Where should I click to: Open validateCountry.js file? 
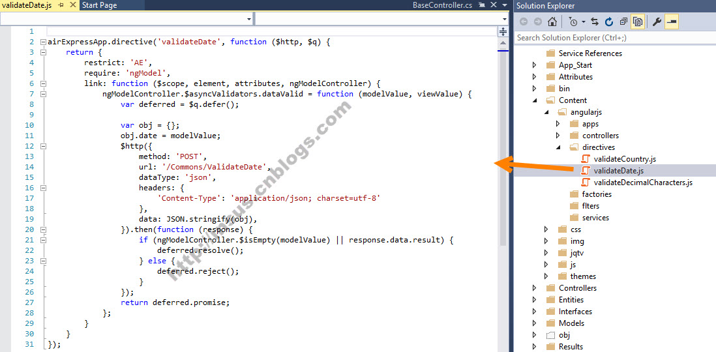(625, 159)
